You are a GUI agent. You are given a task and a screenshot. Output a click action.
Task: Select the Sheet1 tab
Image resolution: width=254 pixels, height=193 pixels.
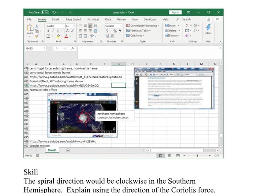tap(52, 150)
